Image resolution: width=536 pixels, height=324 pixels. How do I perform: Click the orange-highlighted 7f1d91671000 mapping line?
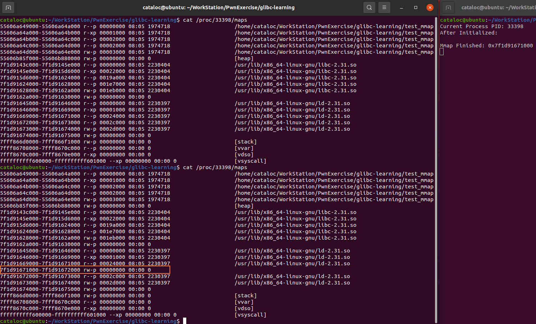pyautogui.click(x=85, y=270)
